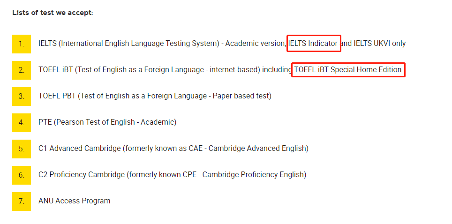Image resolution: width=452 pixels, height=224 pixels.
Task: Click the ANU Access Program entry
Action: coord(75,201)
